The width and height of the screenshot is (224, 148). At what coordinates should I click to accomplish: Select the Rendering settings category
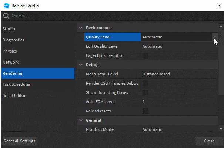point(38,73)
